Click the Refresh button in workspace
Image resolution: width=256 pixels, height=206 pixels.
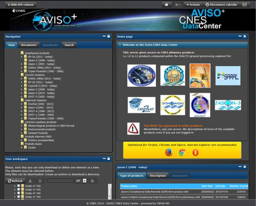click(x=15, y=181)
